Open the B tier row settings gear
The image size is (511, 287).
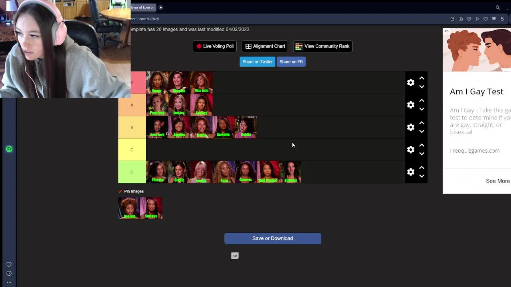coord(411,127)
